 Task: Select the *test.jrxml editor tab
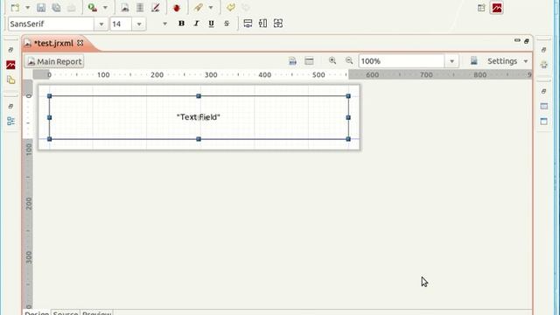tap(53, 43)
